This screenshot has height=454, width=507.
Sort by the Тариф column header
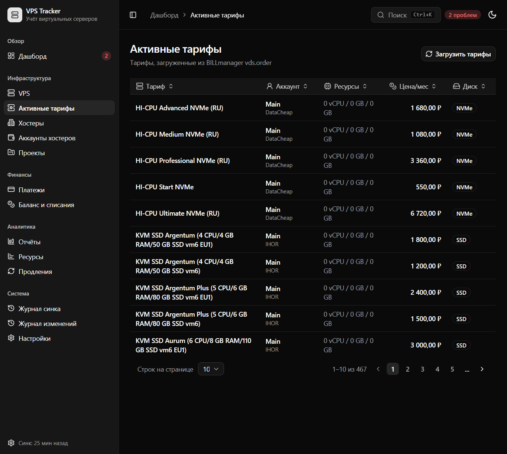(x=155, y=86)
